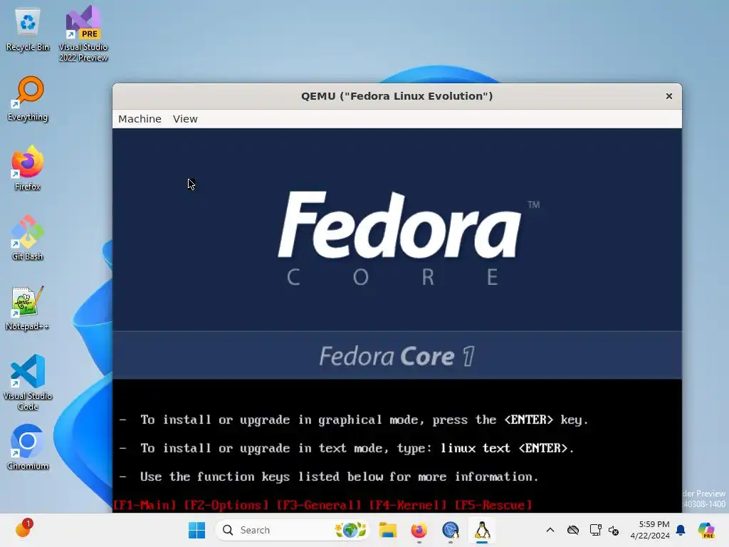The height and width of the screenshot is (547, 729).
Task: Click the line about function keys
Action: tap(329, 476)
